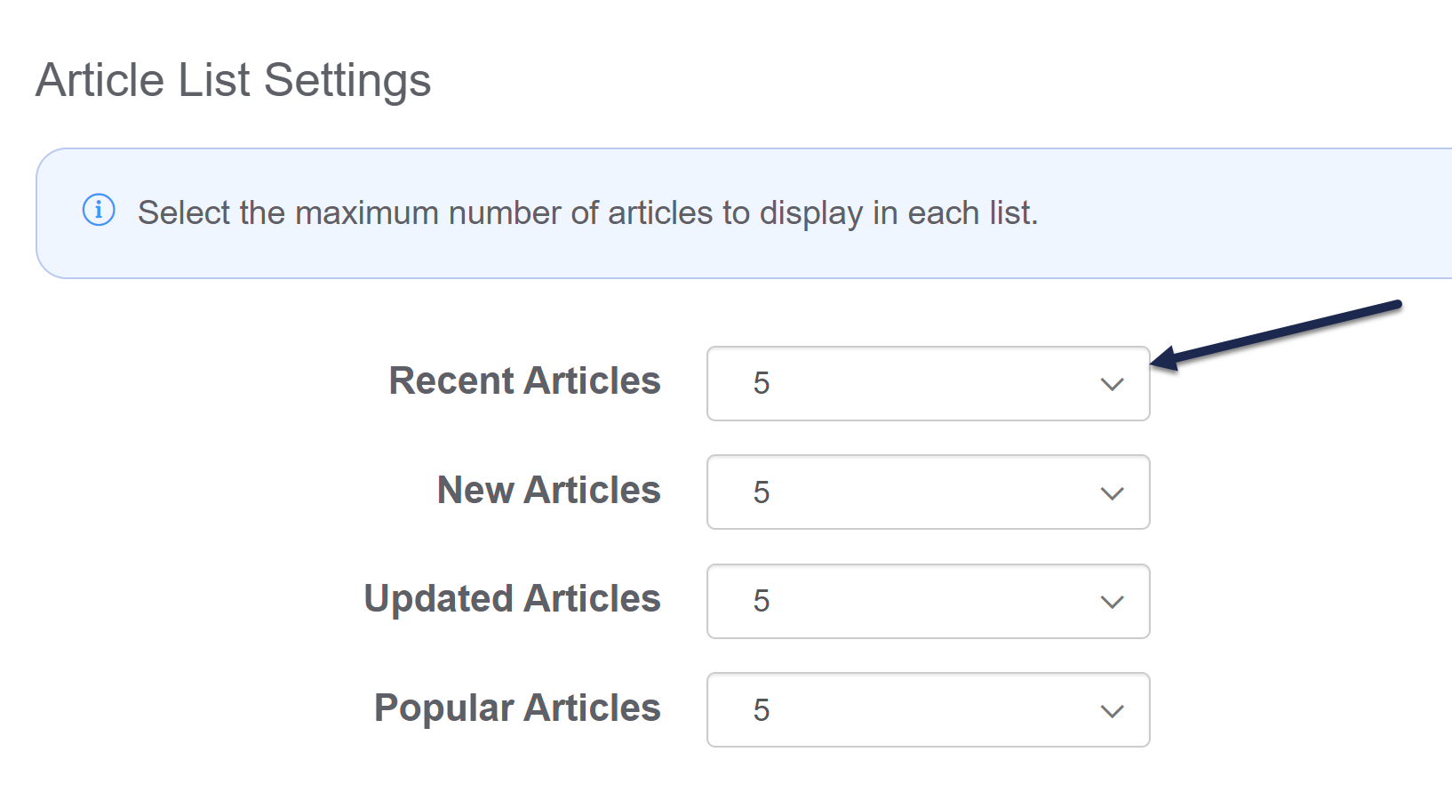Viewport: 1452px width, 800px height.
Task: Select the Updated Articles label text
Action: pos(512,598)
